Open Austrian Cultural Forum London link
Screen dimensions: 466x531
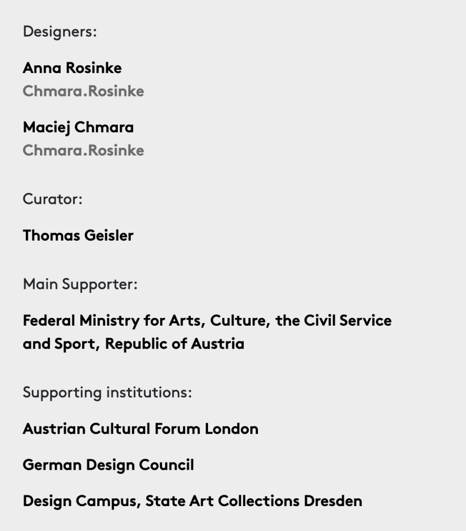pos(141,429)
